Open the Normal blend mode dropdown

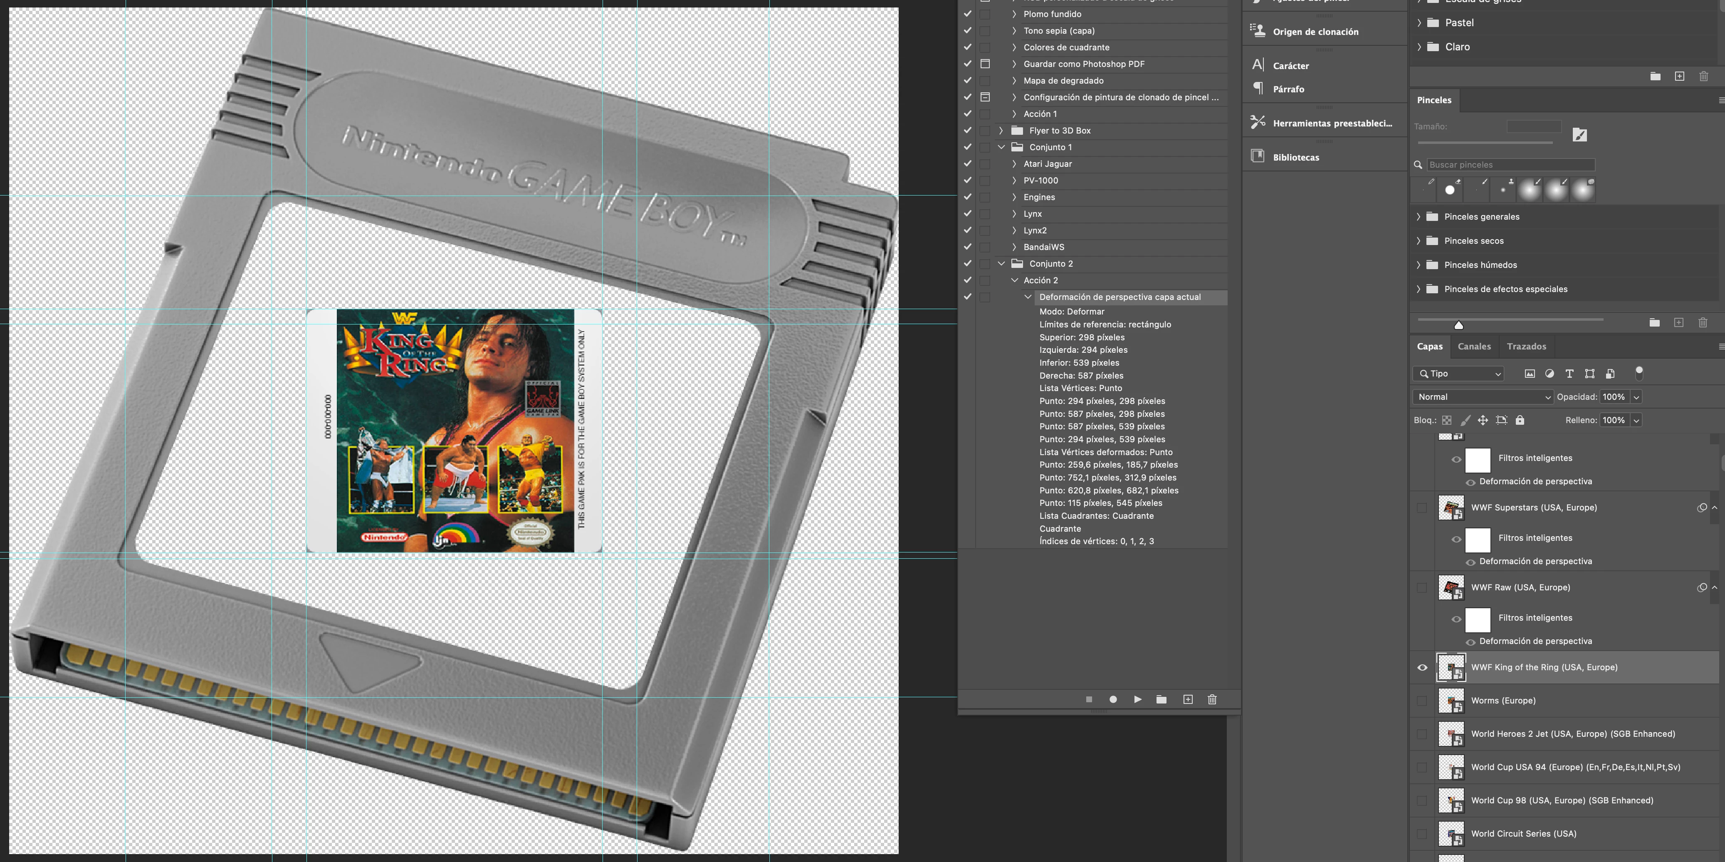coord(1483,397)
